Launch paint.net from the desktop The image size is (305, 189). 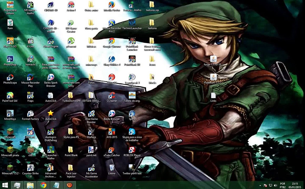[91, 150]
